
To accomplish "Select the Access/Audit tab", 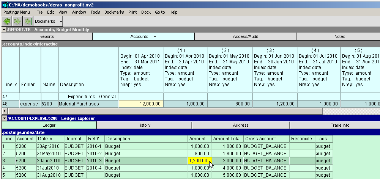I will [x=245, y=36].
